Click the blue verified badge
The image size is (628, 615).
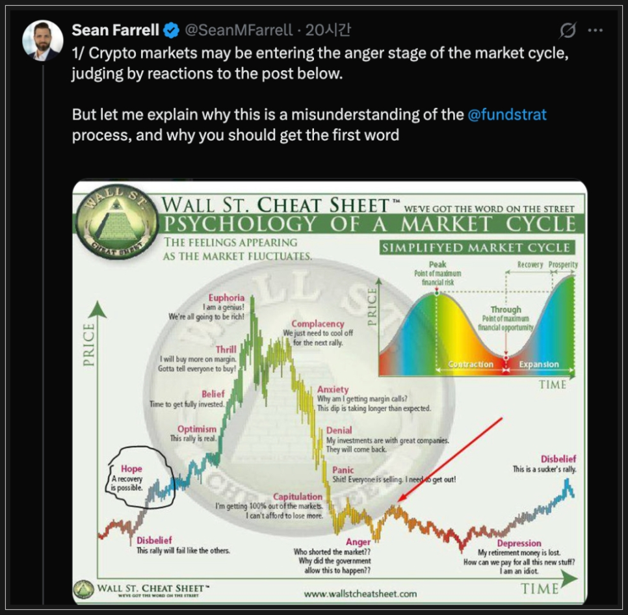[171, 30]
